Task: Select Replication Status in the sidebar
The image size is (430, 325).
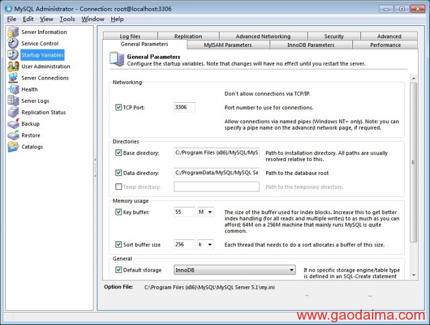Action: (44, 112)
